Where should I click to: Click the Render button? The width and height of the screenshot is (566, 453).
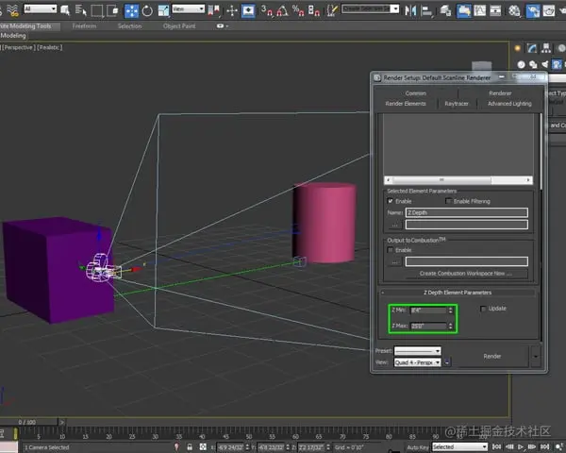click(x=492, y=357)
